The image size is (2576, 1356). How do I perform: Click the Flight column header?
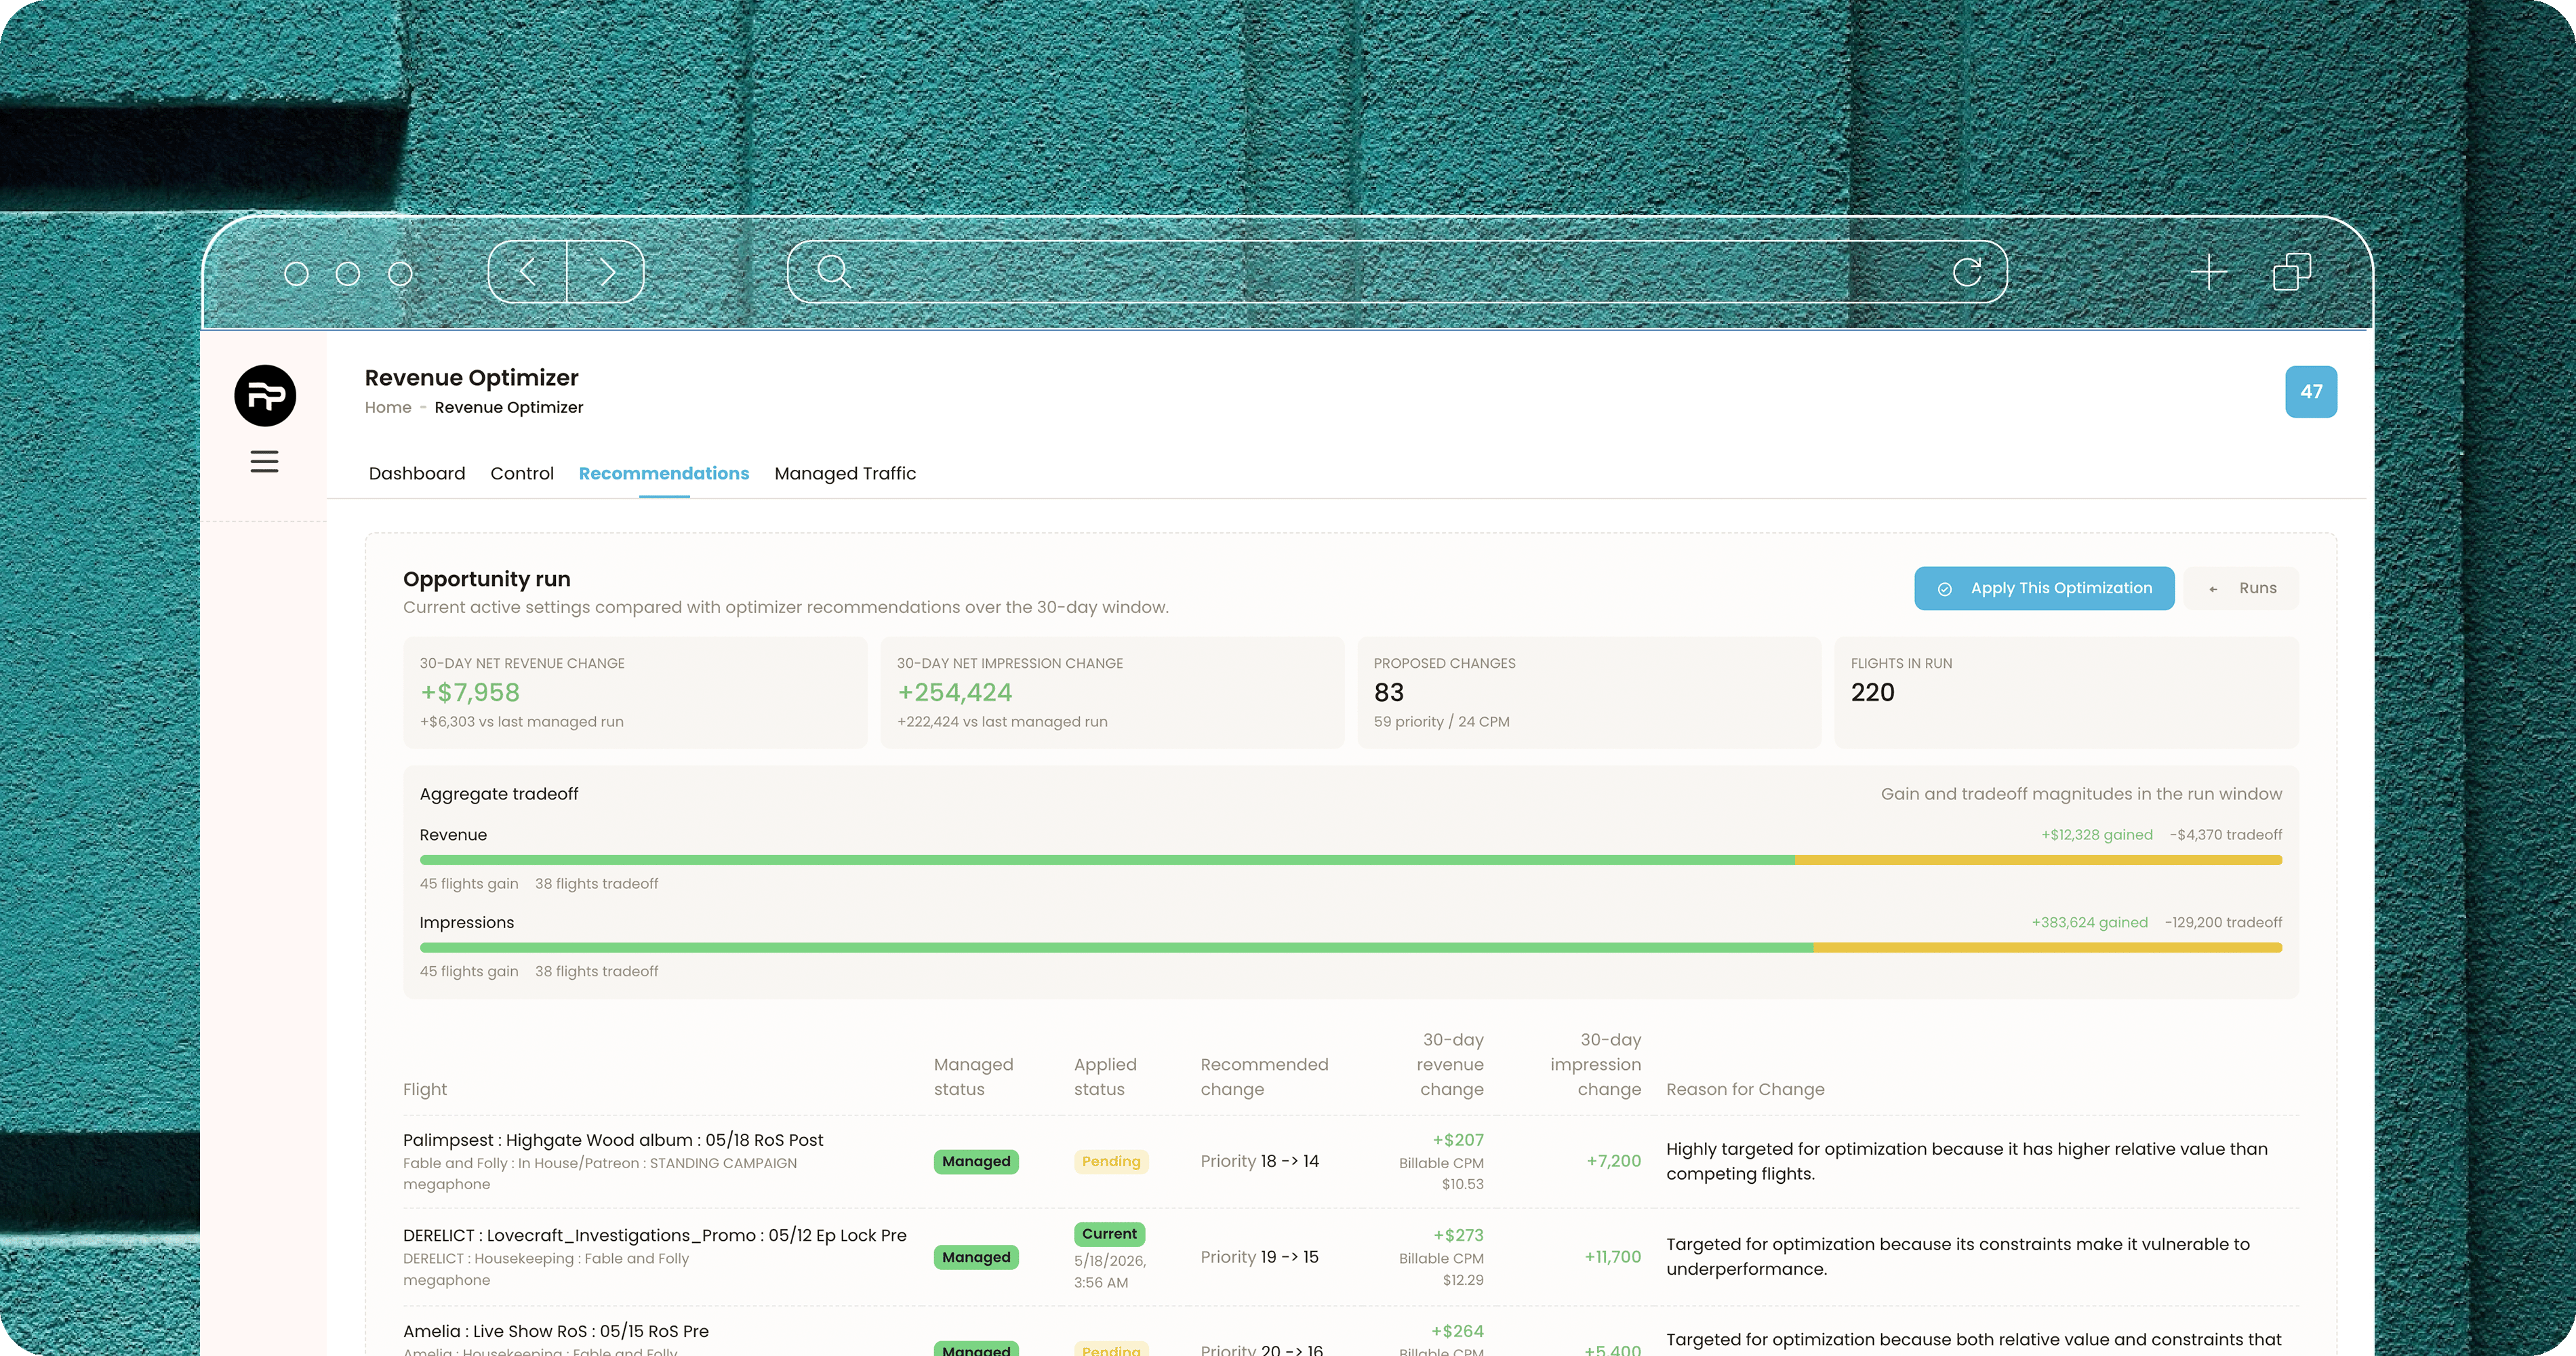click(x=425, y=1089)
